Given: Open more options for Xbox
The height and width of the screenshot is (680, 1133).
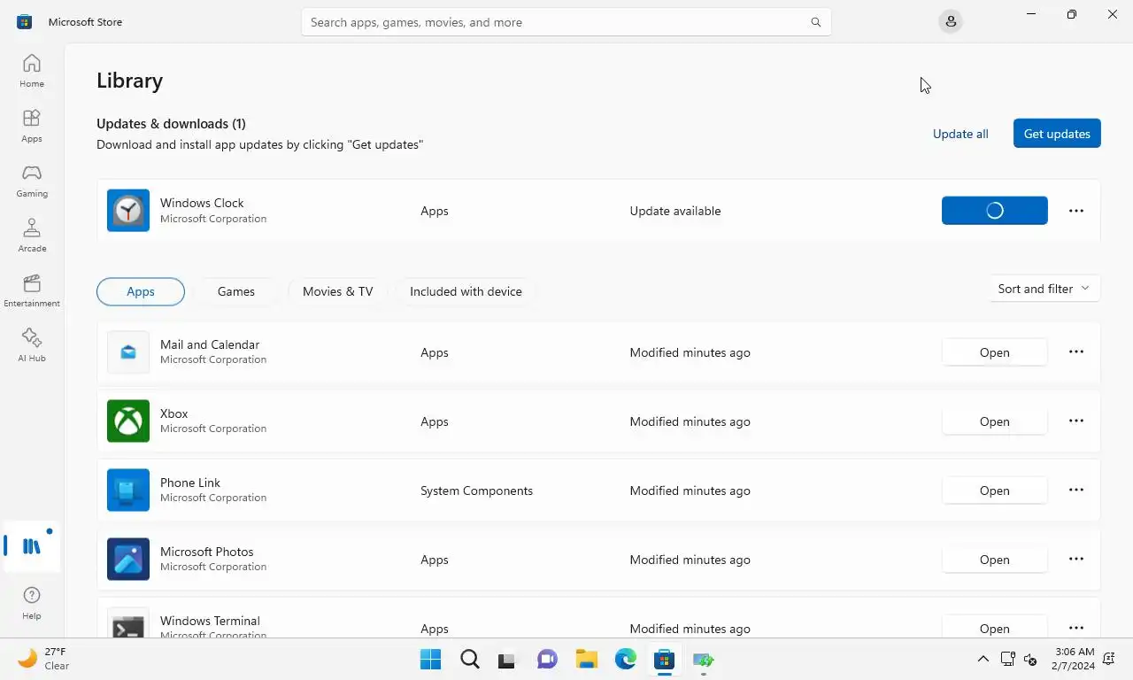Looking at the screenshot, I should 1076,421.
